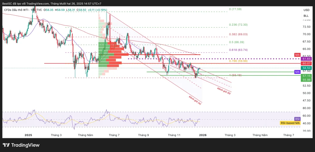Click the 58.50 current price tag
This screenshot has height=152, width=315.
tap(306, 68)
